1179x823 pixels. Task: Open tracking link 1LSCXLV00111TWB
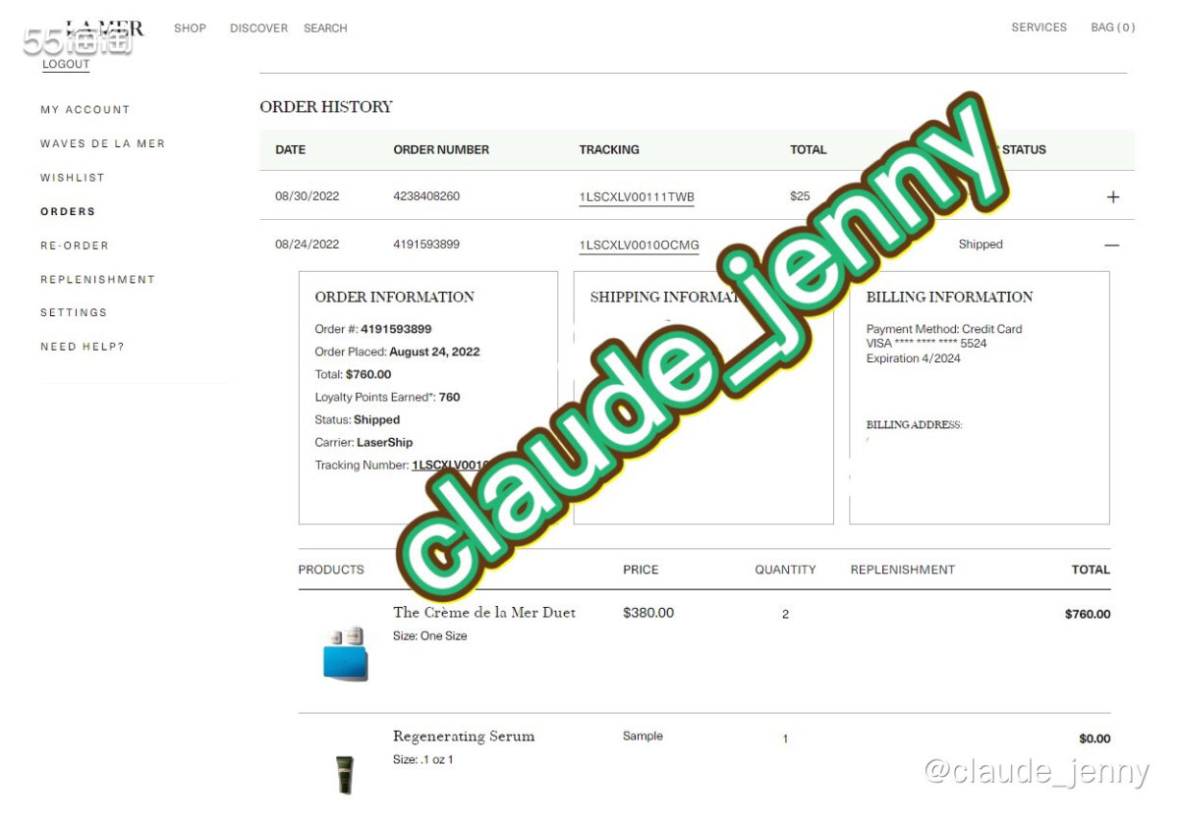637,197
